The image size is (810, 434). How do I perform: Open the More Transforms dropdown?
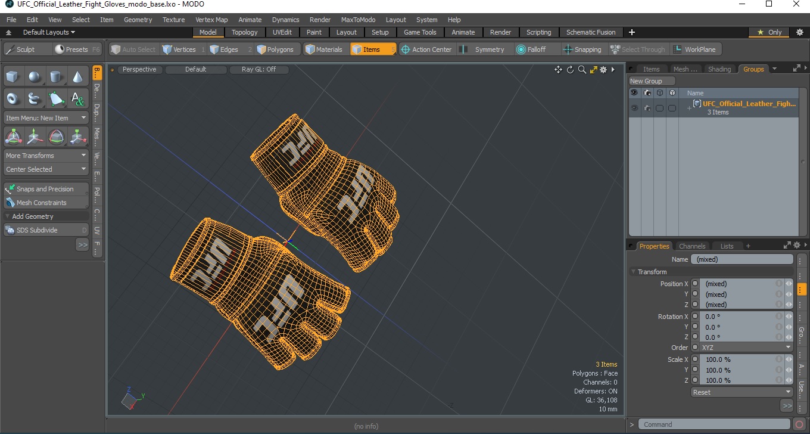(46, 156)
